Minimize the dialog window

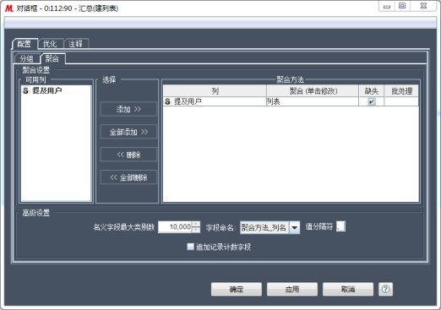pos(387,6)
